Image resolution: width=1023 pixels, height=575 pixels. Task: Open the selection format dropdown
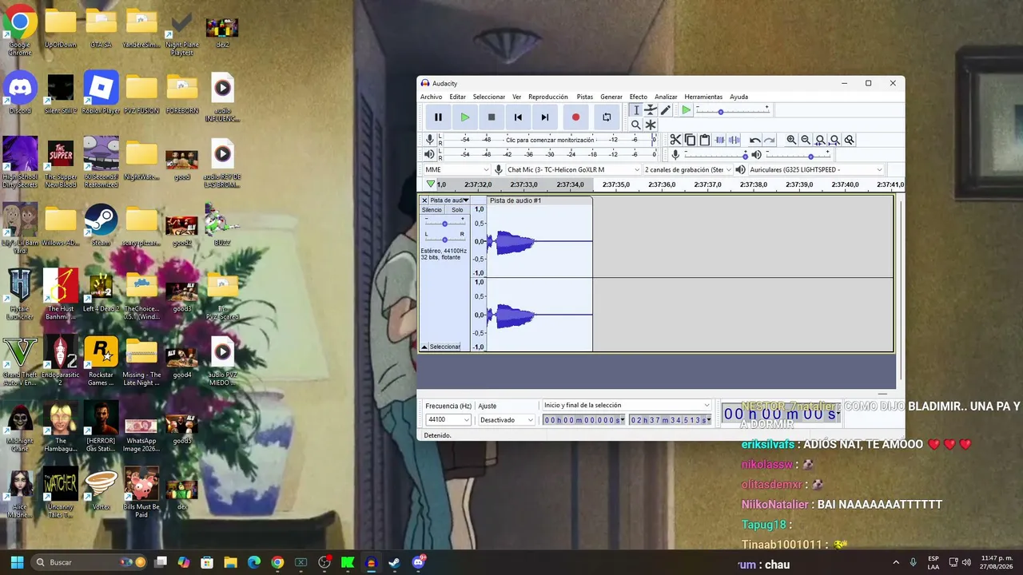coord(627,406)
